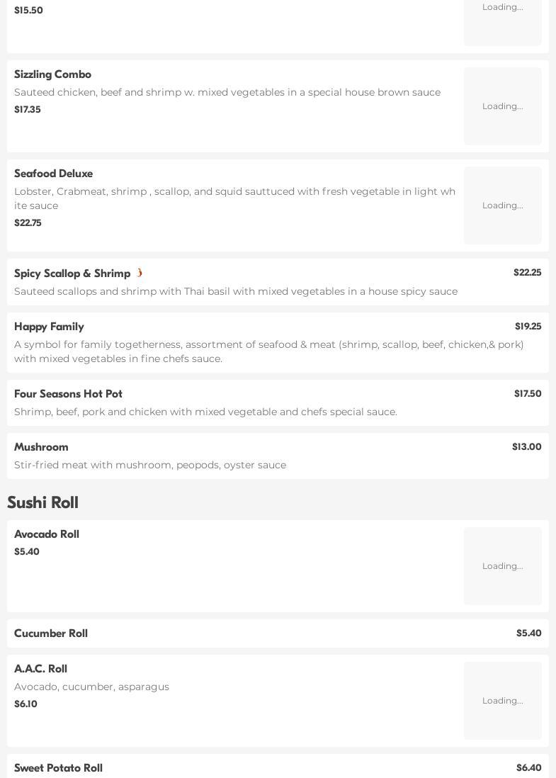Open the Seafood Deluxe item title
The height and width of the screenshot is (778, 556).
pos(53,174)
